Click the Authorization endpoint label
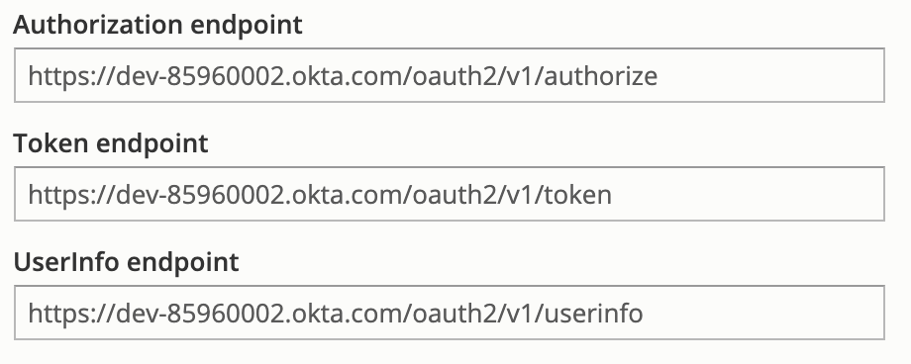This screenshot has width=911, height=364. coord(157,25)
